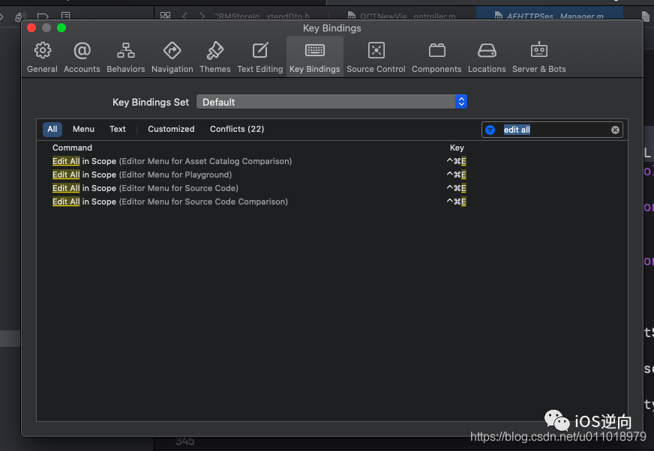Switch to the Menu filter tab
The width and height of the screenshot is (654, 451).
coord(83,129)
